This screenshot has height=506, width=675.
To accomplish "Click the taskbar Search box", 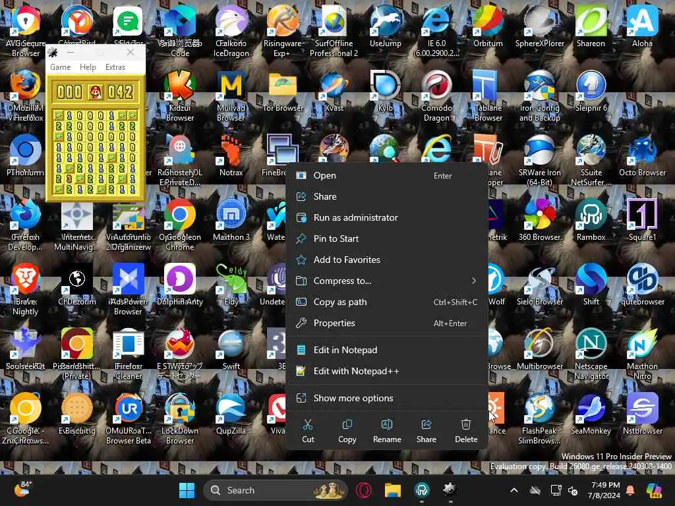I will (x=275, y=490).
